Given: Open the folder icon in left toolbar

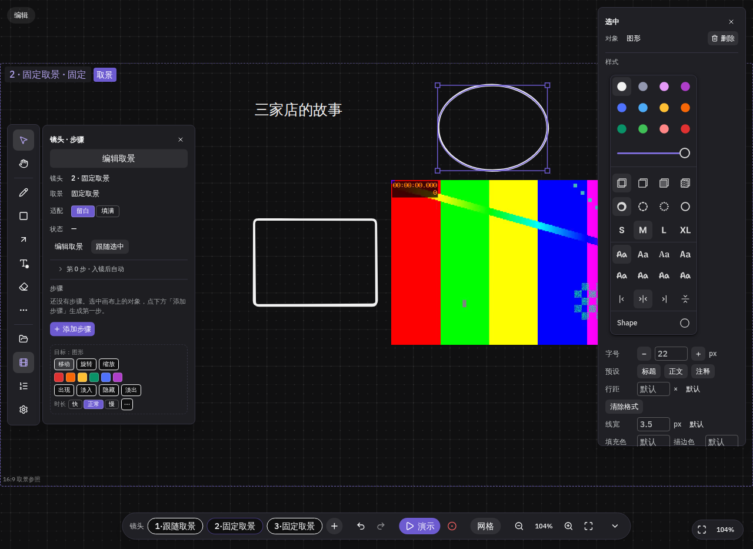Looking at the screenshot, I should pos(24,339).
